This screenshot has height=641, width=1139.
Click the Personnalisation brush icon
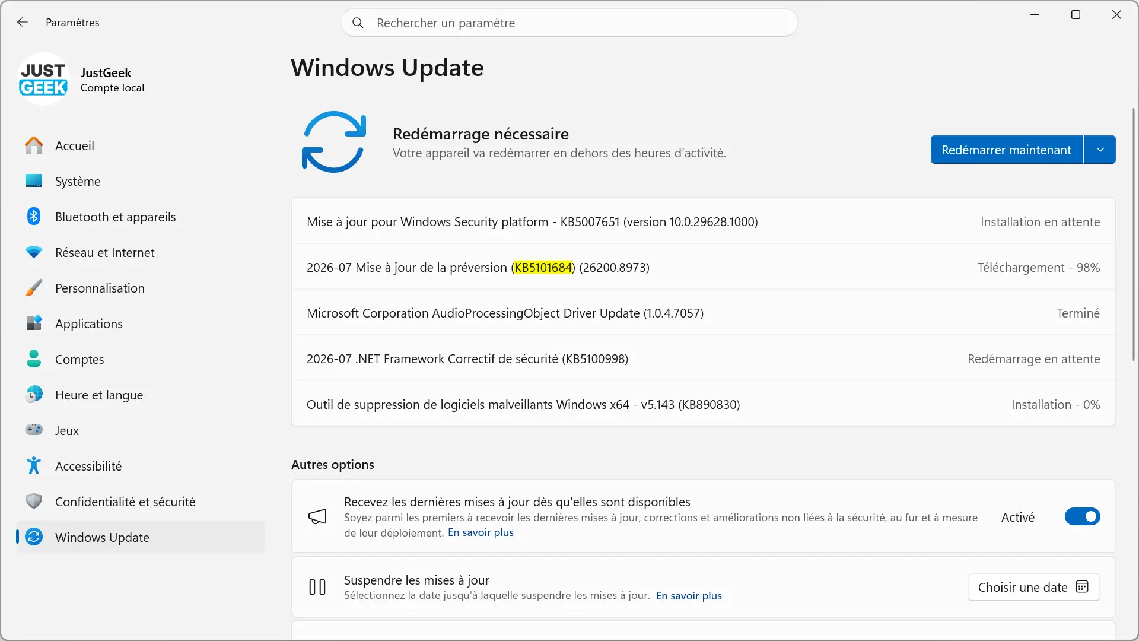34,288
